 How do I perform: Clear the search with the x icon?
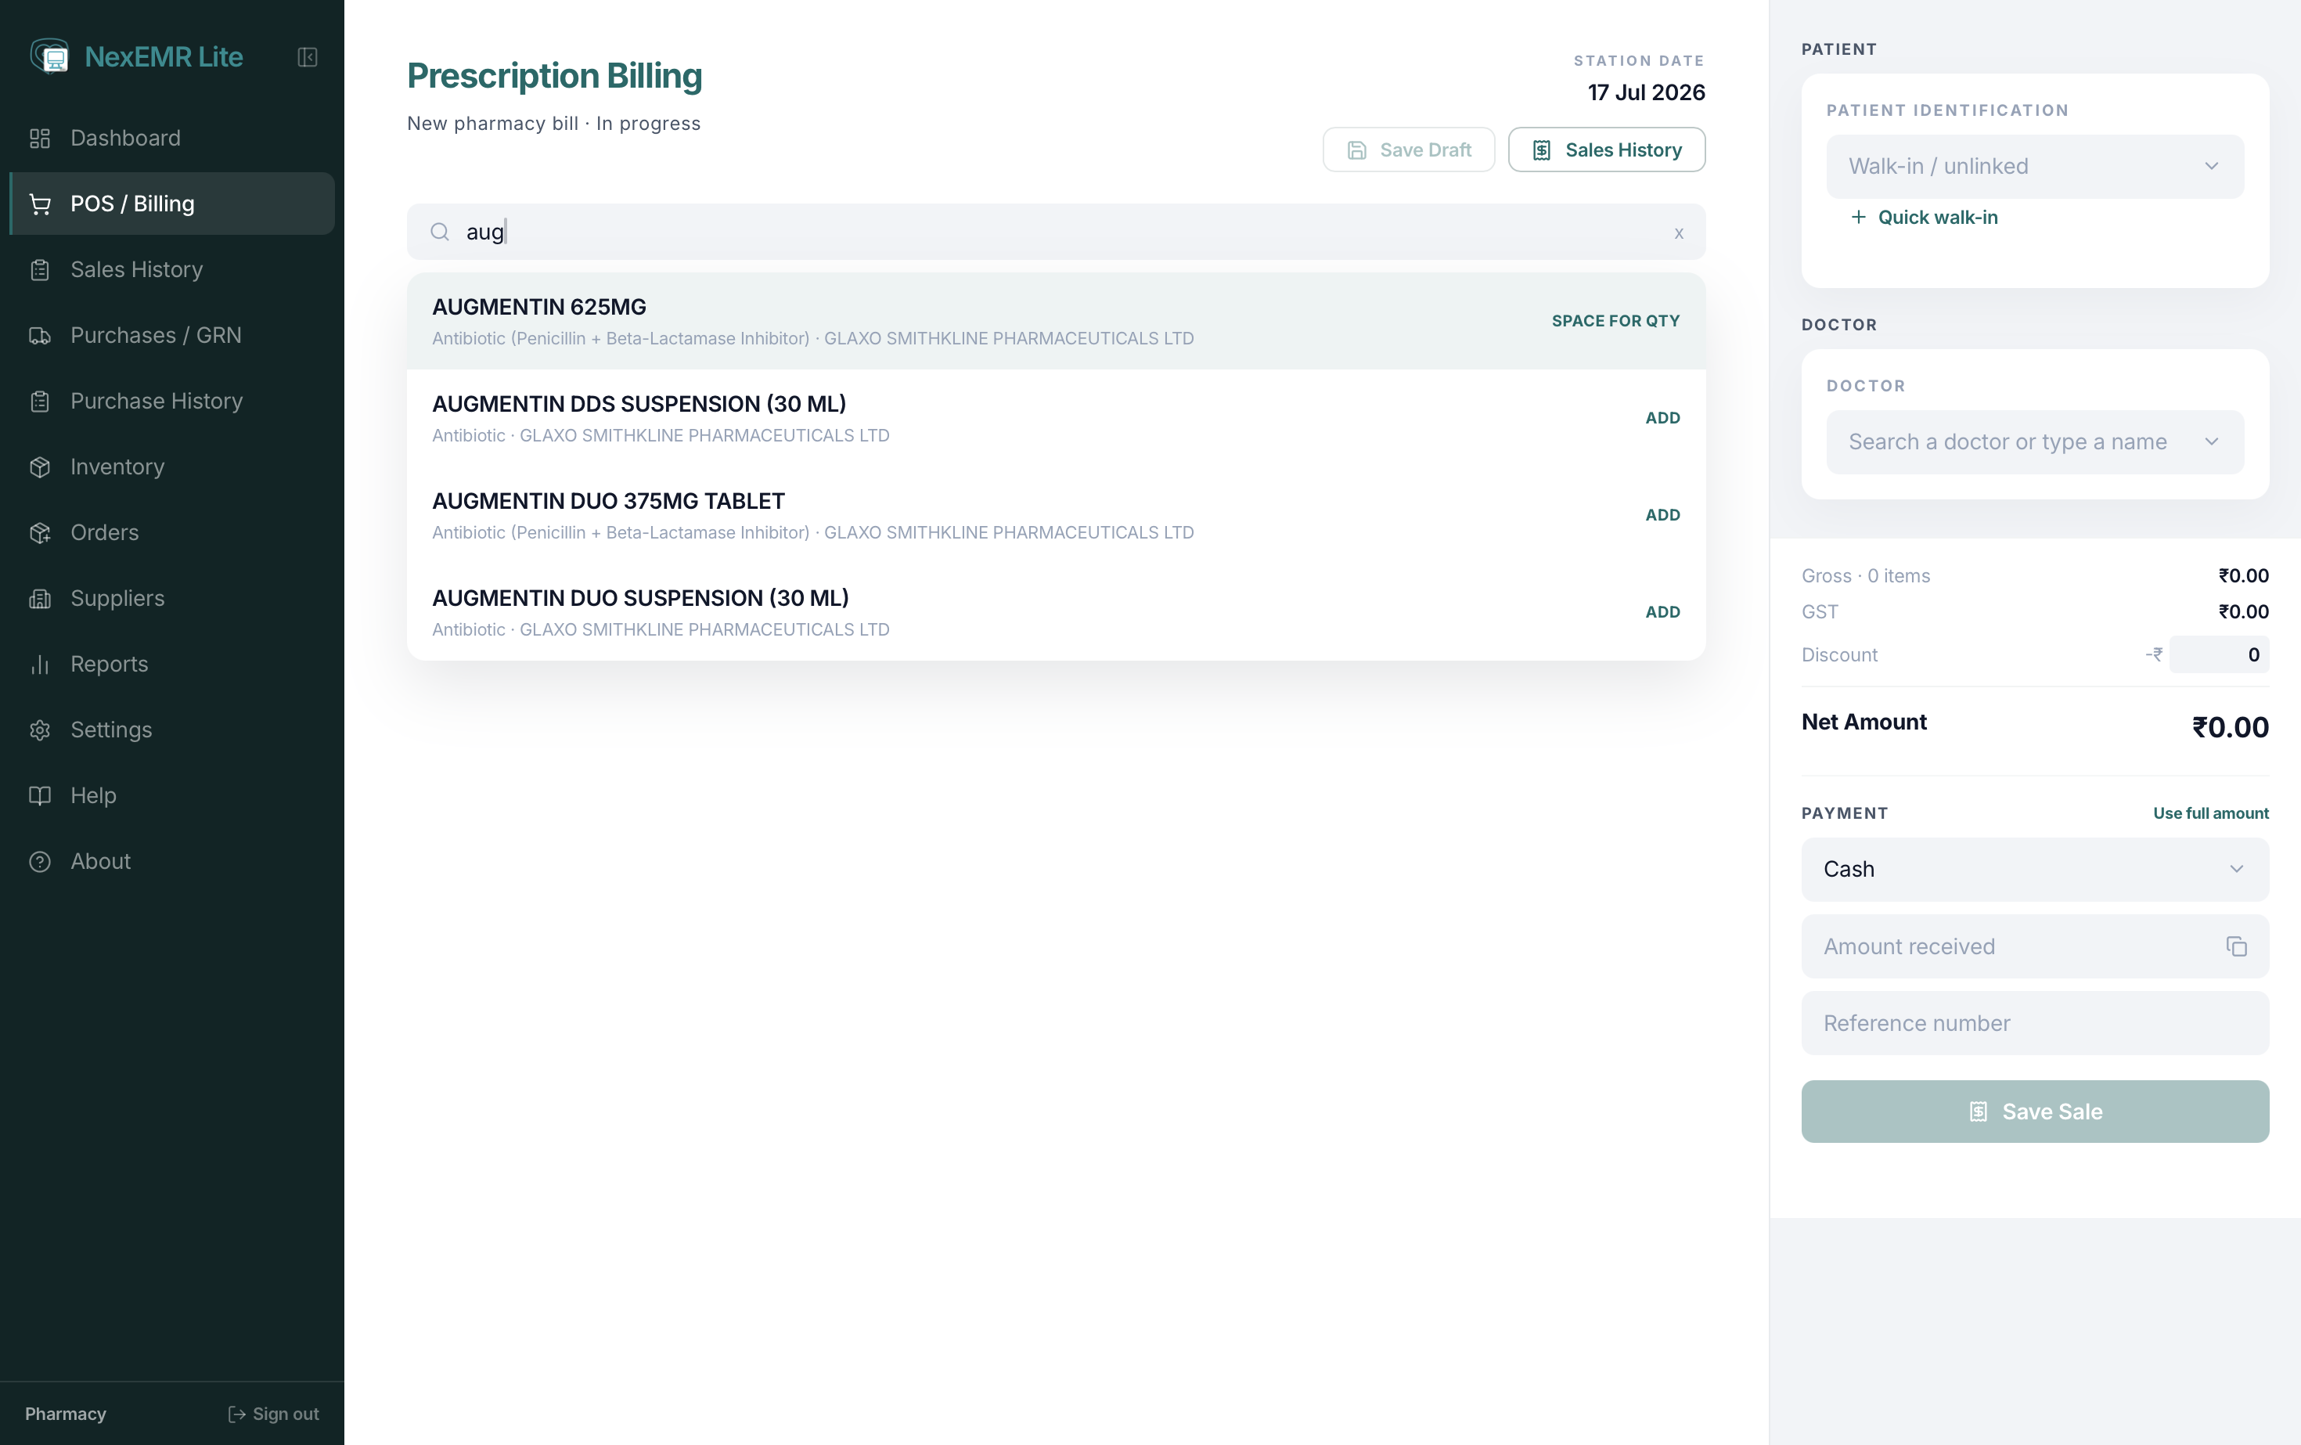(x=1679, y=233)
